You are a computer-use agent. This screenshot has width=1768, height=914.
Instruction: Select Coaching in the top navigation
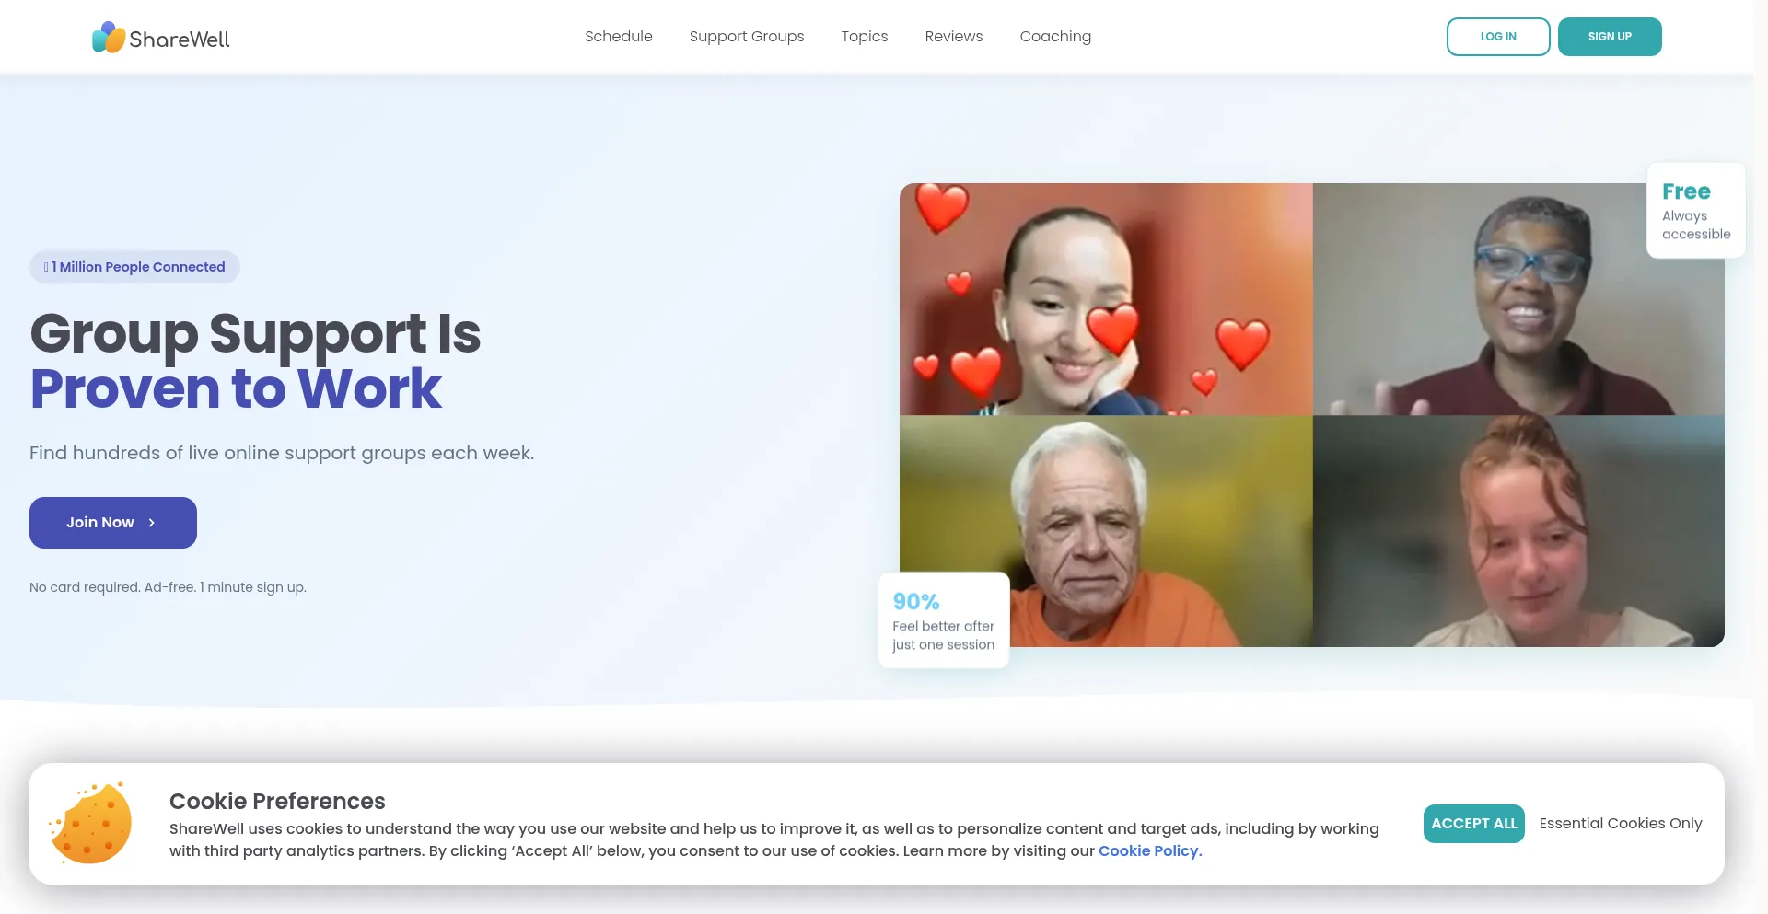pyautogui.click(x=1055, y=37)
